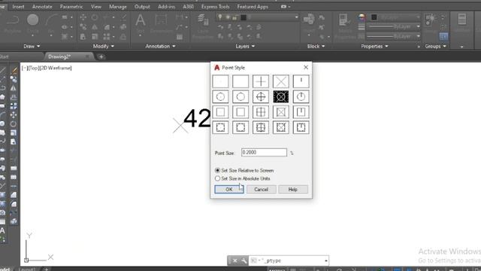Click Cancel in Point Style dialog
The image size is (481, 271).
[262, 189]
